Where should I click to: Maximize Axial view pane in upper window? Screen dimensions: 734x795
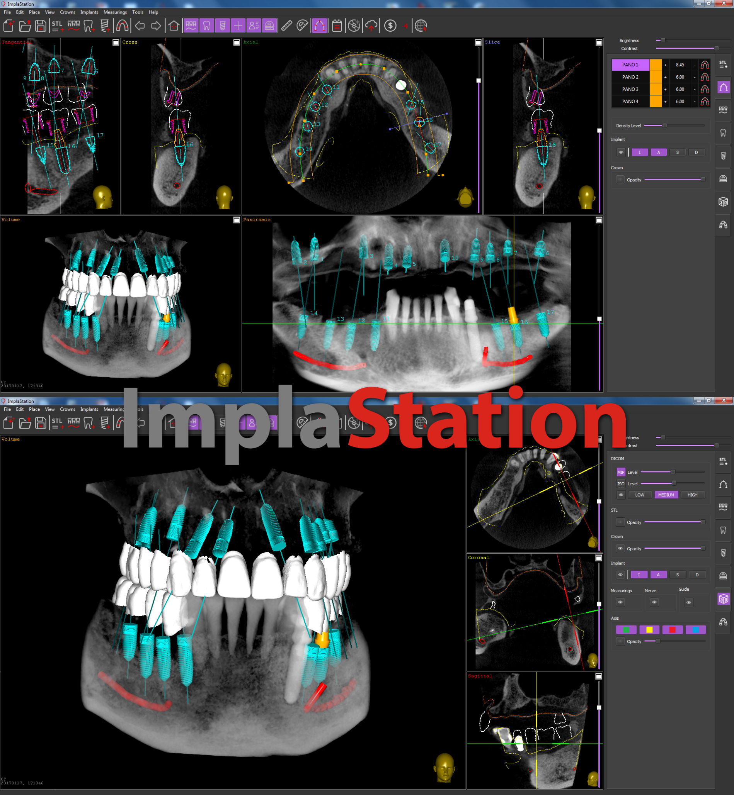tap(478, 42)
